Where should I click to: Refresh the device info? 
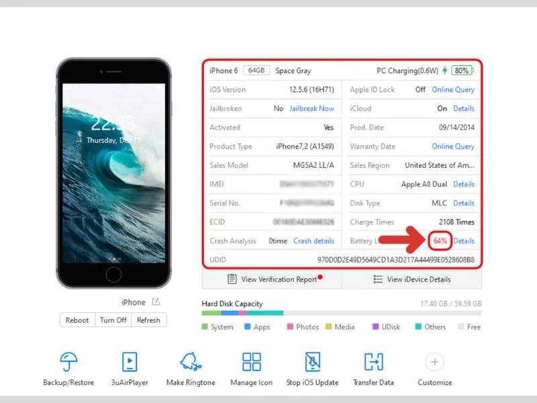(x=148, y=320)
